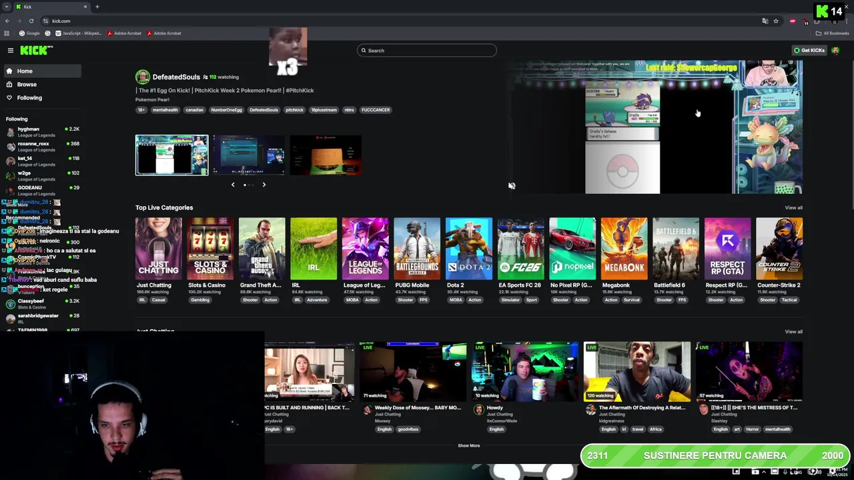Open the Chrome tab search dropdown

coord(6,7)
